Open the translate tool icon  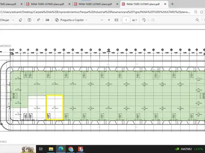pos(47,20)
